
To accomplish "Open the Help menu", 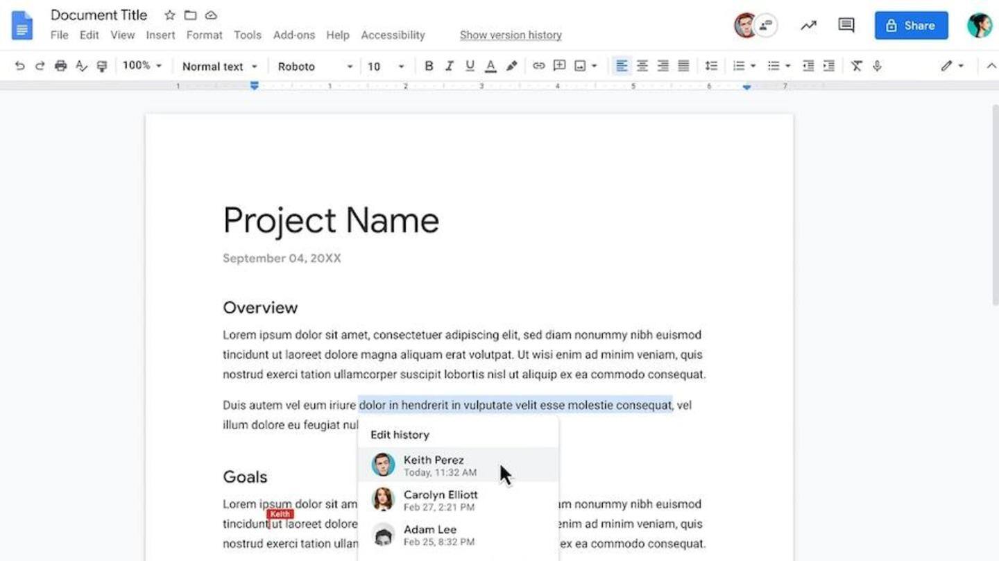I will [x=338, y=35].
